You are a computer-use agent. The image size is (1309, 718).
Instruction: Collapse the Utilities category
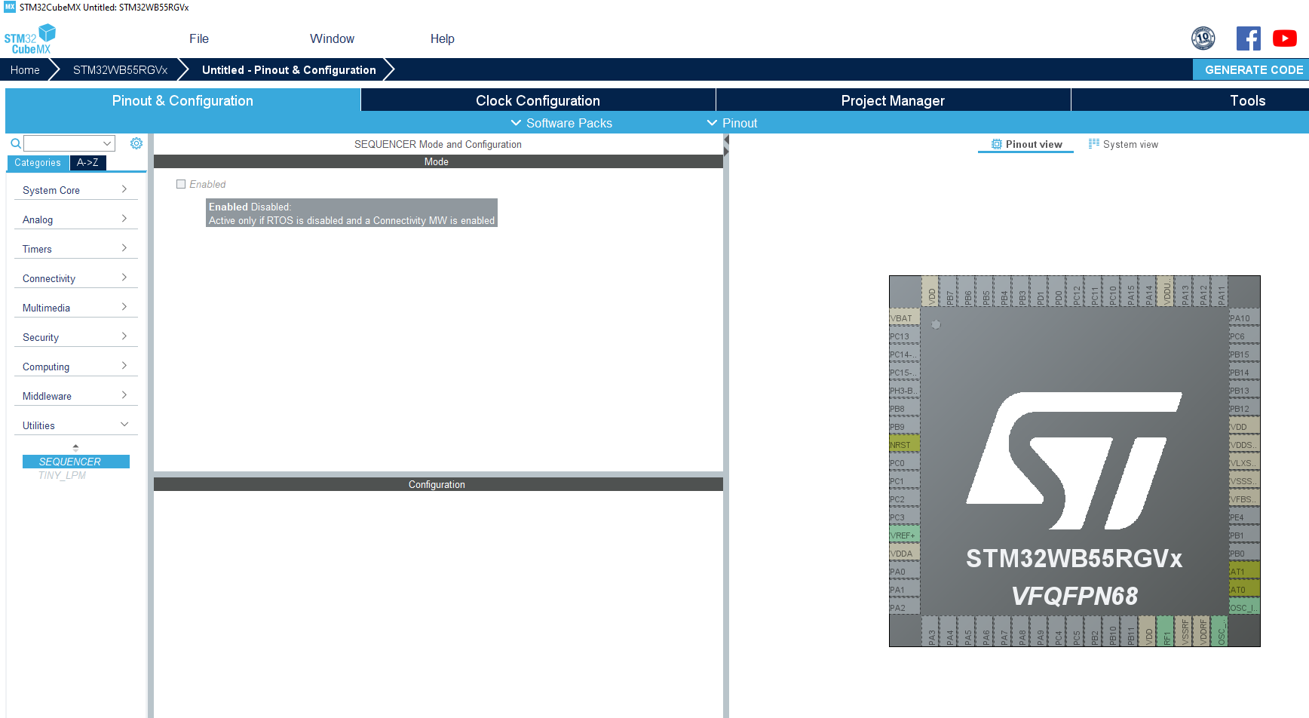tap(75, 425)
